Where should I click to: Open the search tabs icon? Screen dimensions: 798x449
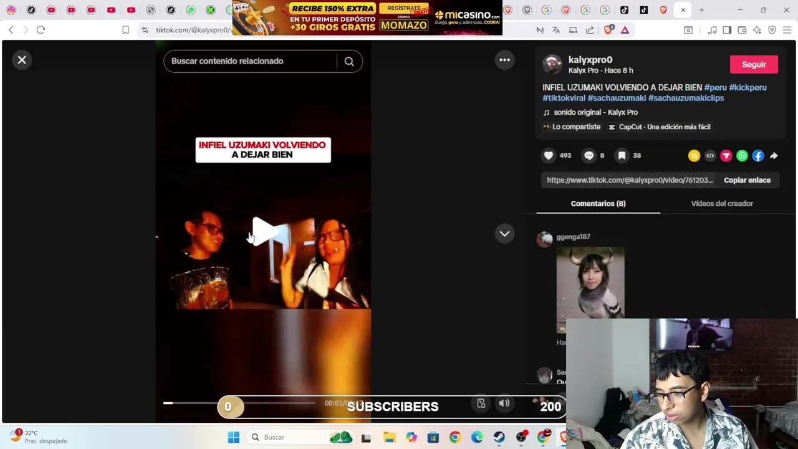coord(688,30)
